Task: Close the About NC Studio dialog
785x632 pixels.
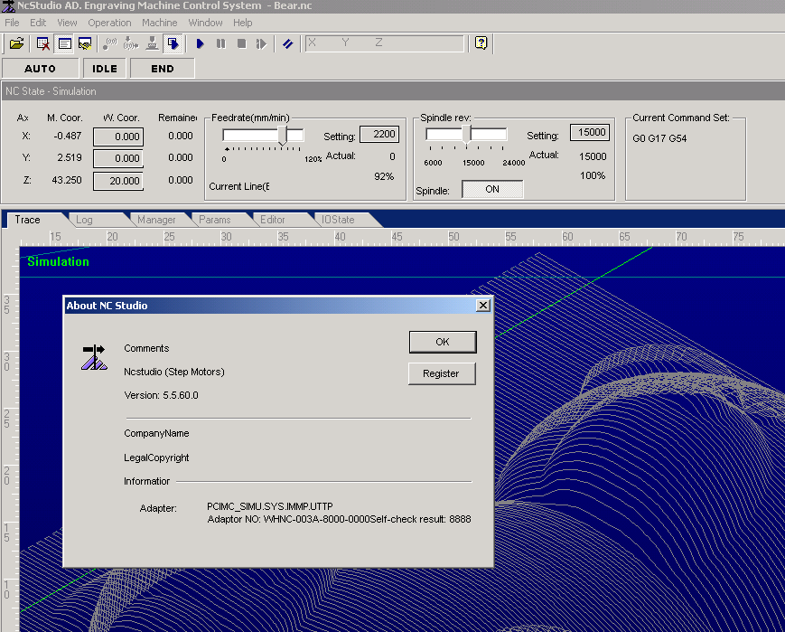Action: point(482,306)
